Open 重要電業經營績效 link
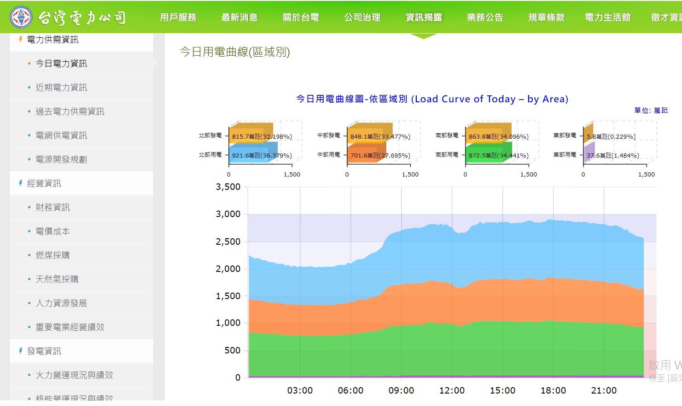The height and width of the screenshot is (406, 682). (x=82, y=327)
